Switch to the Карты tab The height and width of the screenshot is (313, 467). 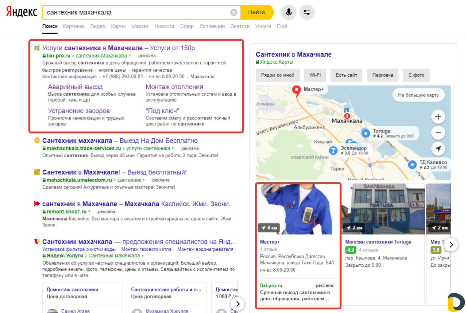point(118,26)
